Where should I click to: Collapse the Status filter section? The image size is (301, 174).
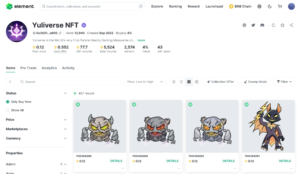tap(65, 93)
